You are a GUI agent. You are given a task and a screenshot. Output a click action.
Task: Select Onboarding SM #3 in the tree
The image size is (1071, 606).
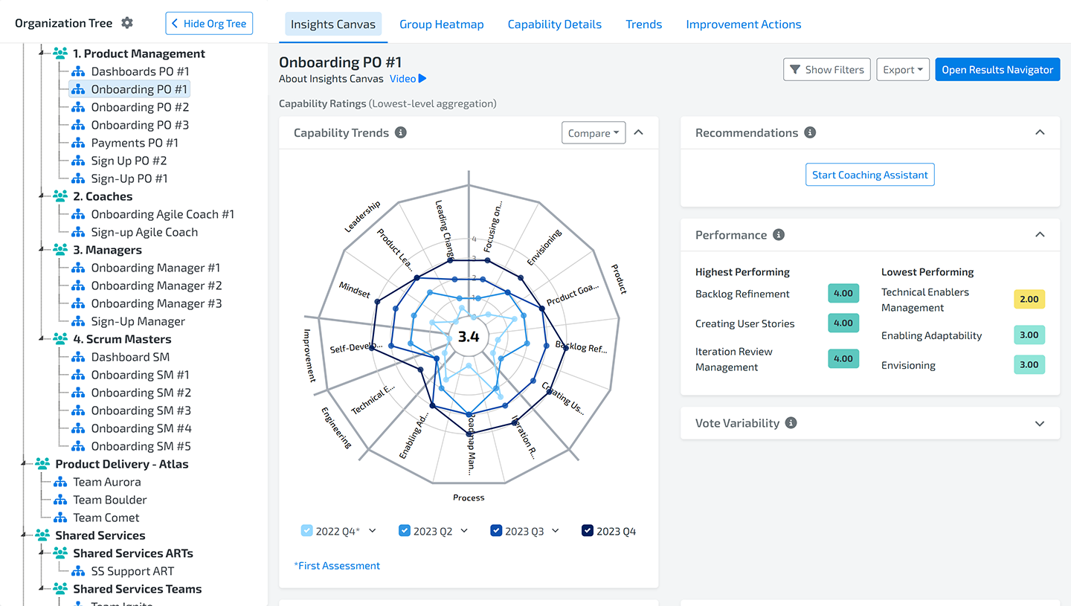coord(141,410)
